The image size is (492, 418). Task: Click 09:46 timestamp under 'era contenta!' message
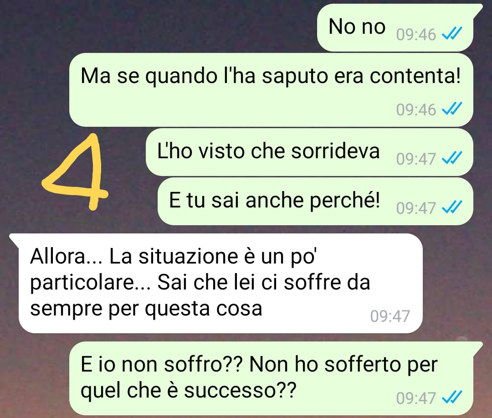pyautogui.click(x=416, y=109)
